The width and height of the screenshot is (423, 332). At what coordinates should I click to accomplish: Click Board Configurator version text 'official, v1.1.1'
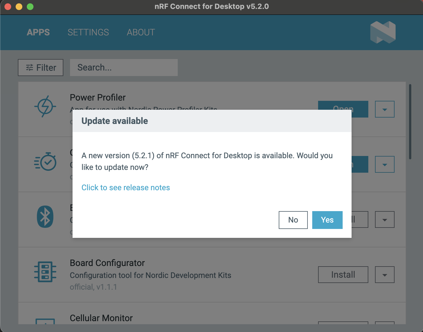tap(93, 287)
